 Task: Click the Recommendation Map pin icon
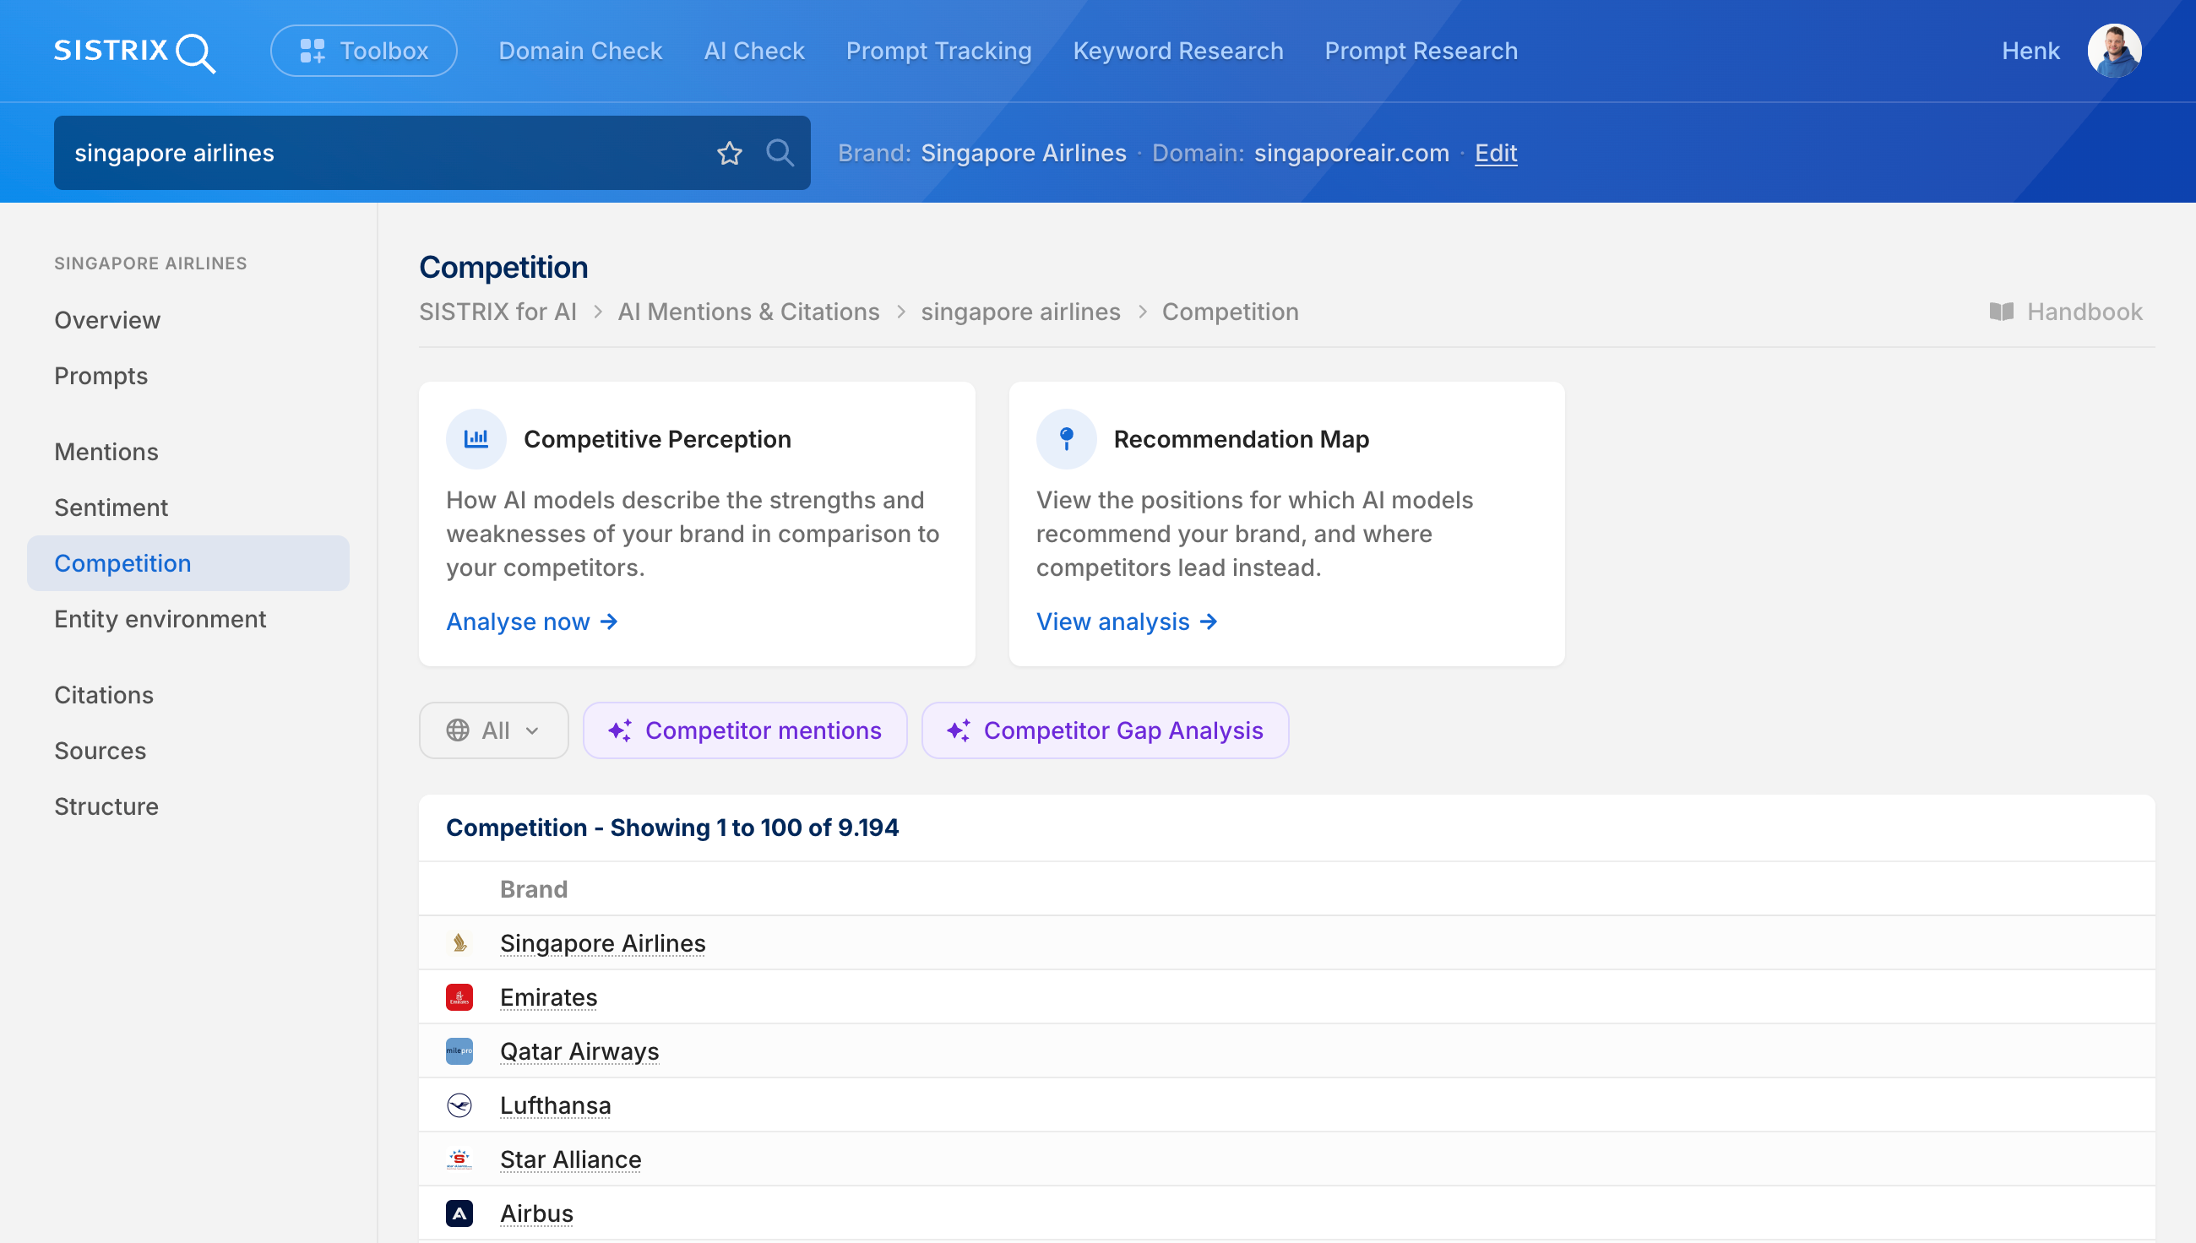click(x=1067, y=439)
